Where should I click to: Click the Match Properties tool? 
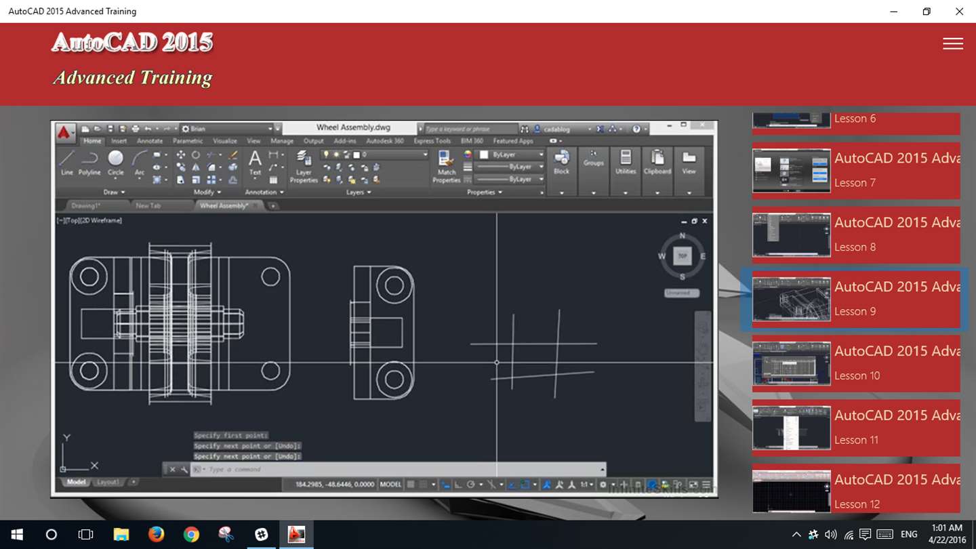click(447, 167)
